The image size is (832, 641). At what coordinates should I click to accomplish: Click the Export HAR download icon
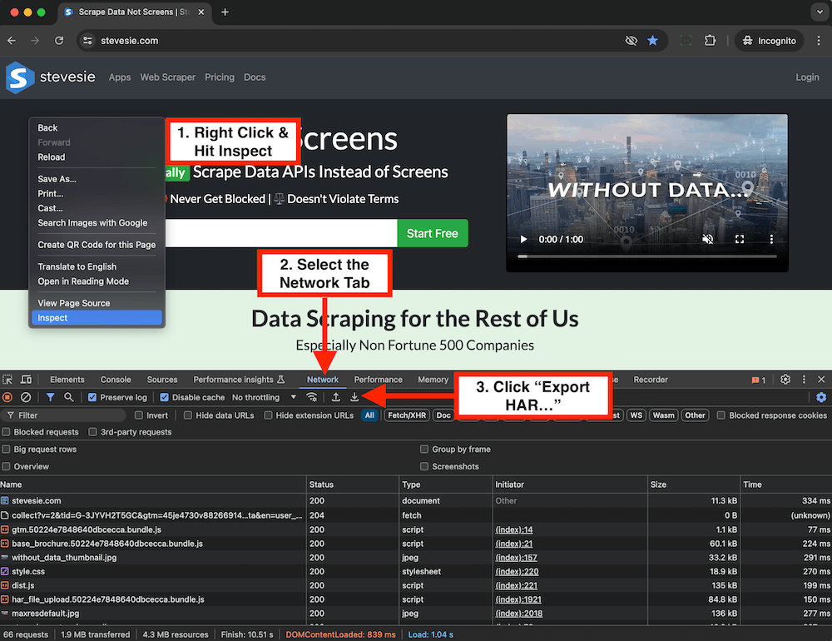tap(354, 397)
